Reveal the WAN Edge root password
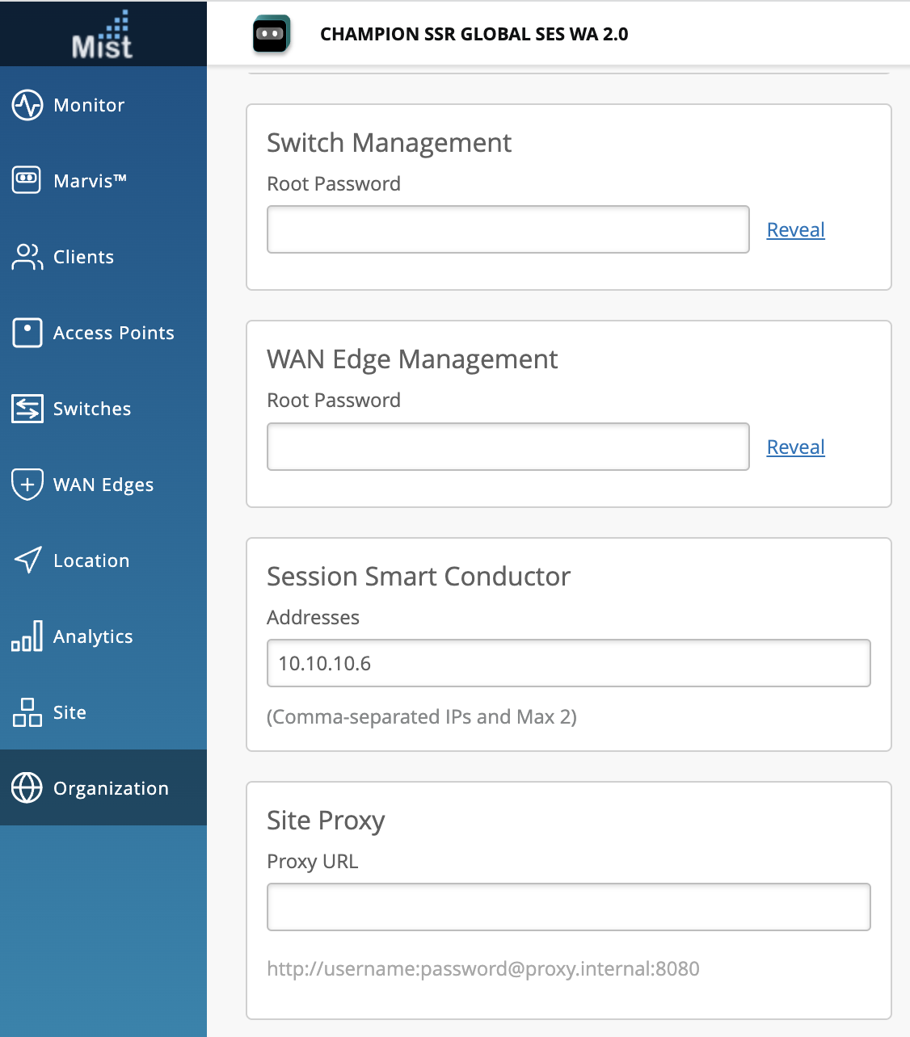The width and height of the screenshot is (910, 1037). (x=795, y=447)
